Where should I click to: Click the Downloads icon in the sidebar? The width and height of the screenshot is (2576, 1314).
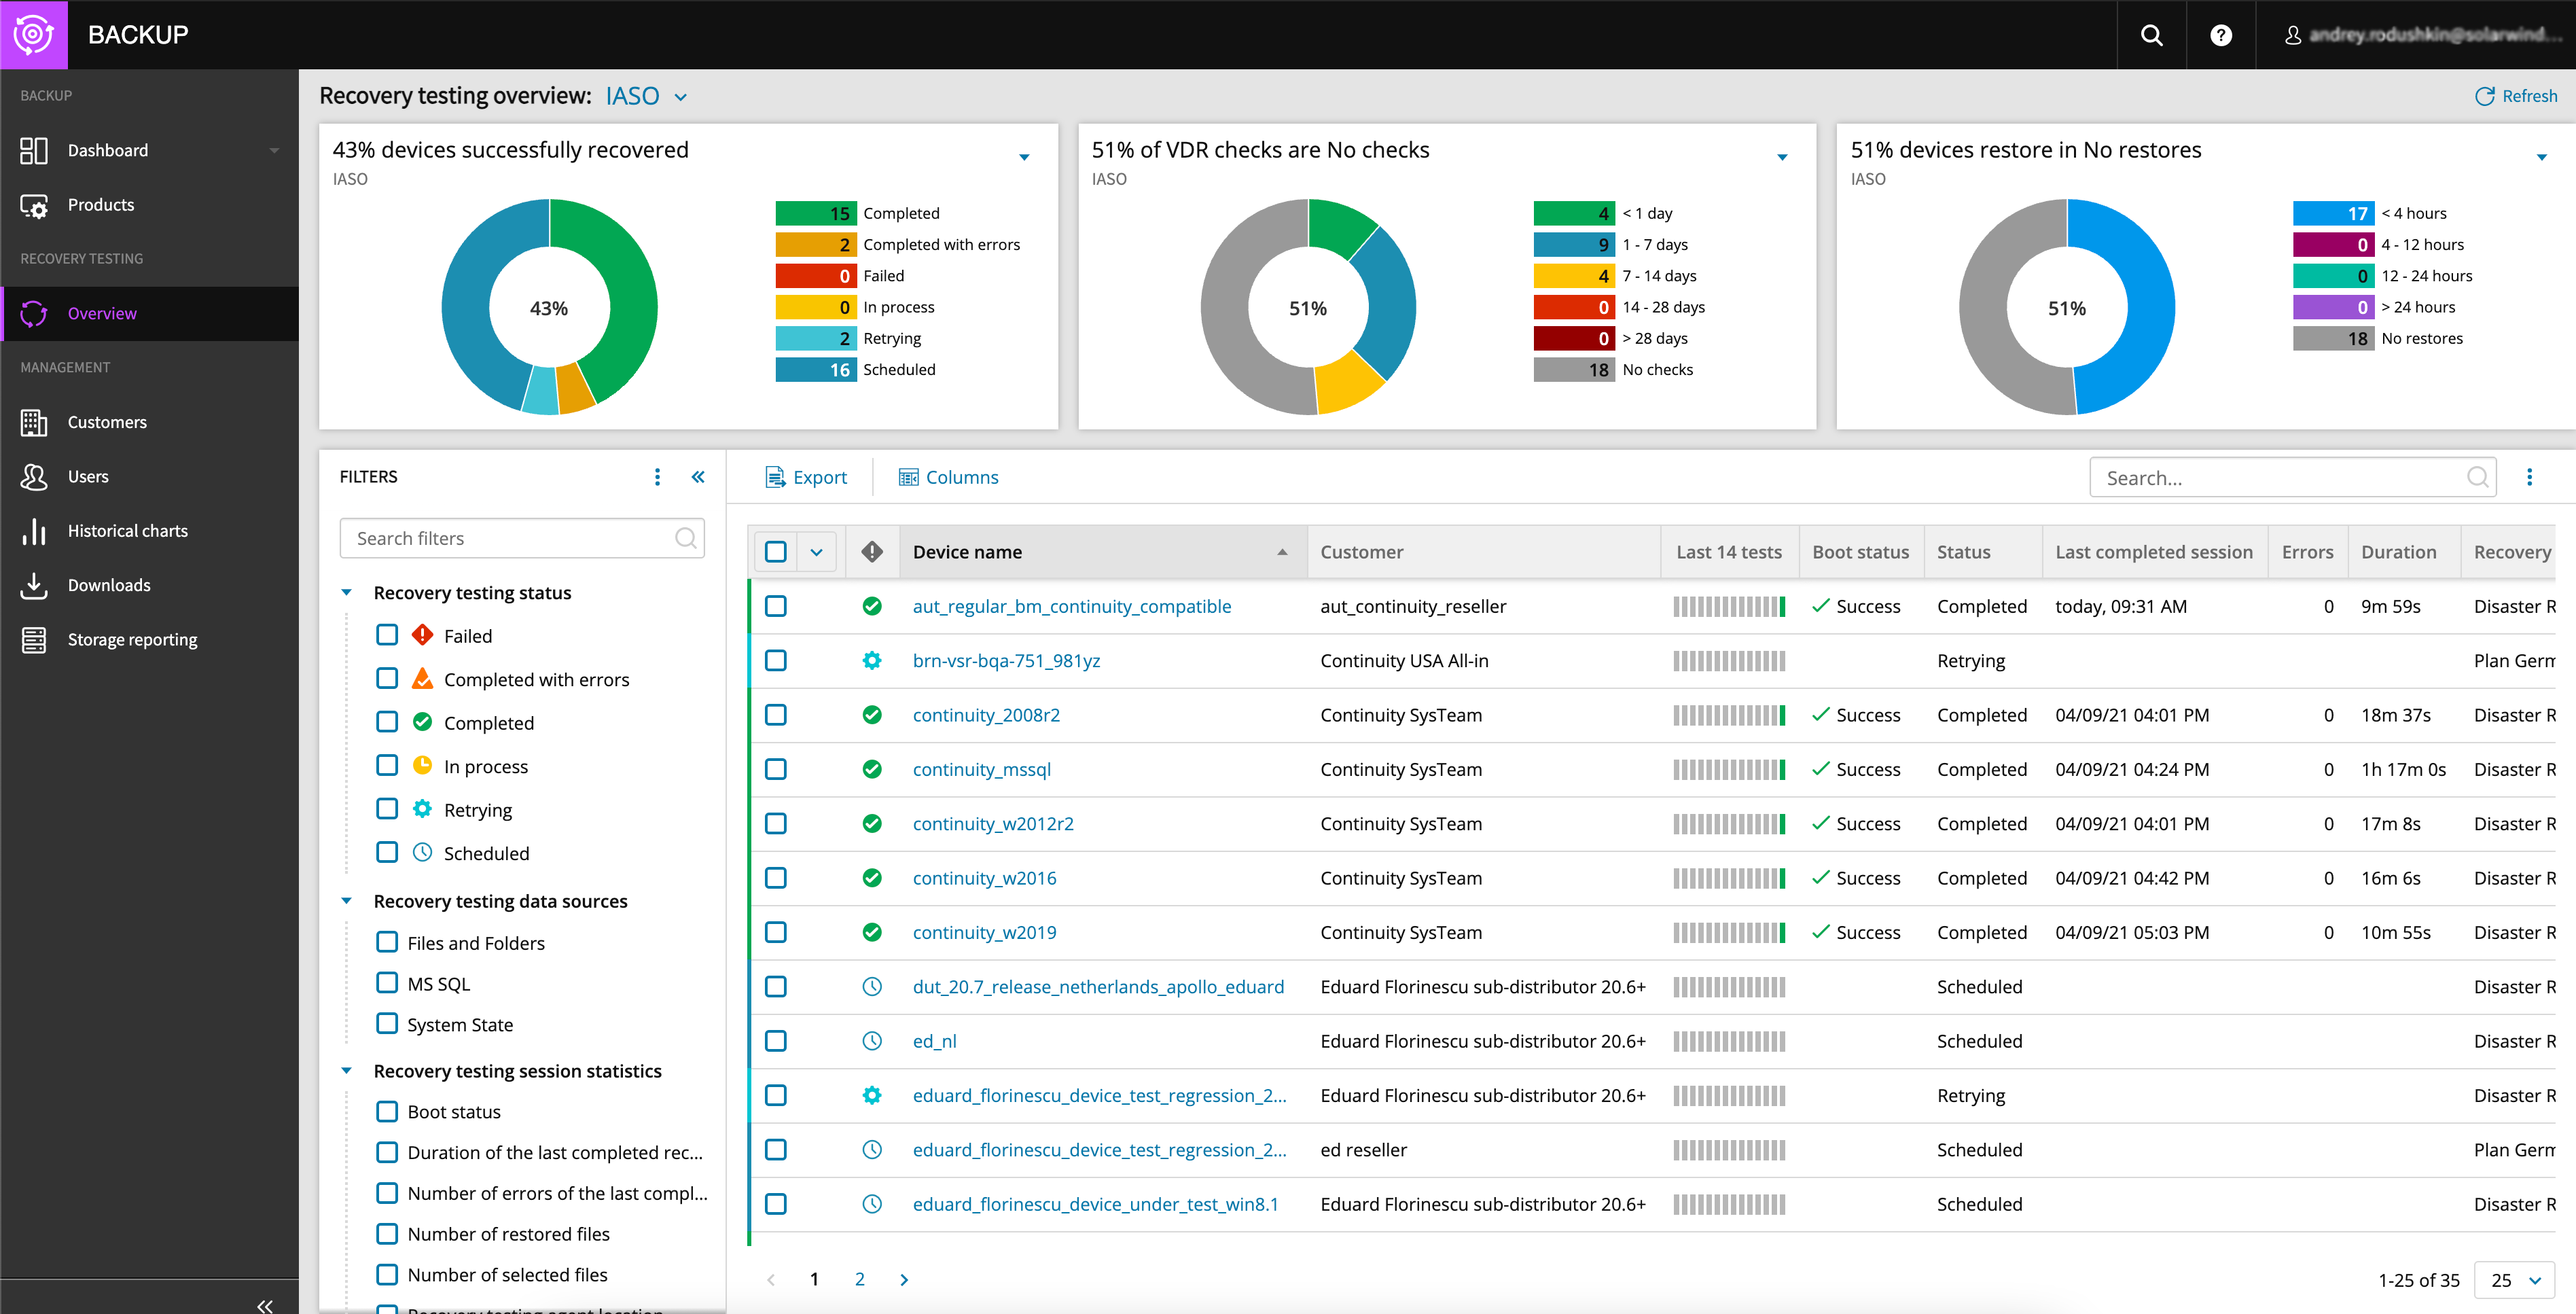coord(34,585)
